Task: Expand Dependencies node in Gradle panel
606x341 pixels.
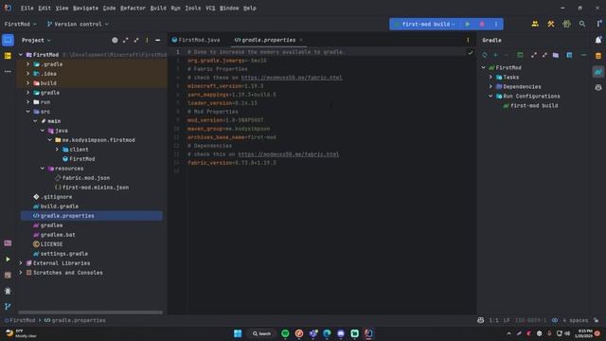Action: (x=490, y=86)
